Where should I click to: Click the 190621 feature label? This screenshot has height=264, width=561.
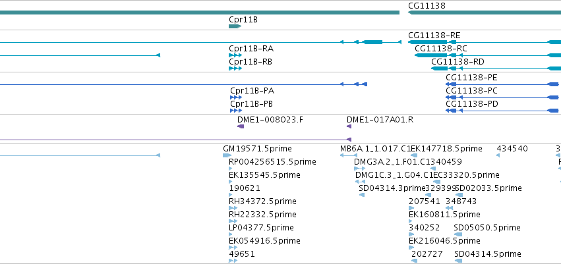click(x=245, y=188)
